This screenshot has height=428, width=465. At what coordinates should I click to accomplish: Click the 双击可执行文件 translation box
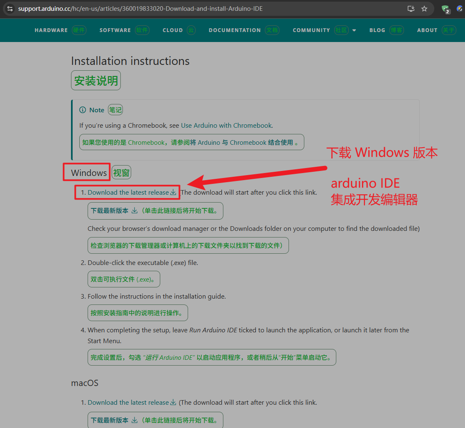click(x=124, y=279)
